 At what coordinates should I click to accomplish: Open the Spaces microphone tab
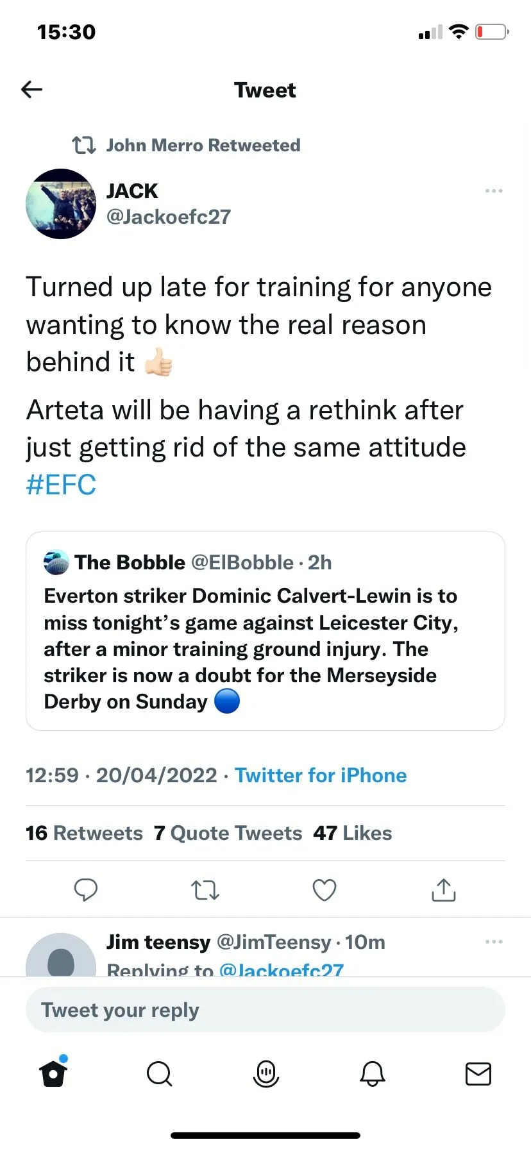pos(266,1073)
